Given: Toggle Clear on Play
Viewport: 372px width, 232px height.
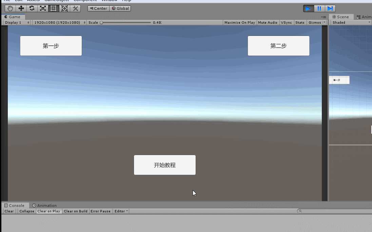Looking at the screenshot, I should click(x=48, y=211).
